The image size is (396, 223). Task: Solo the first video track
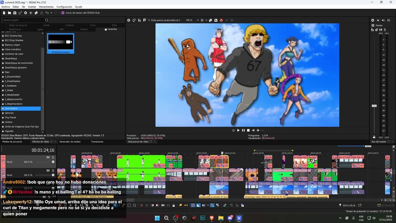[53, 157]
